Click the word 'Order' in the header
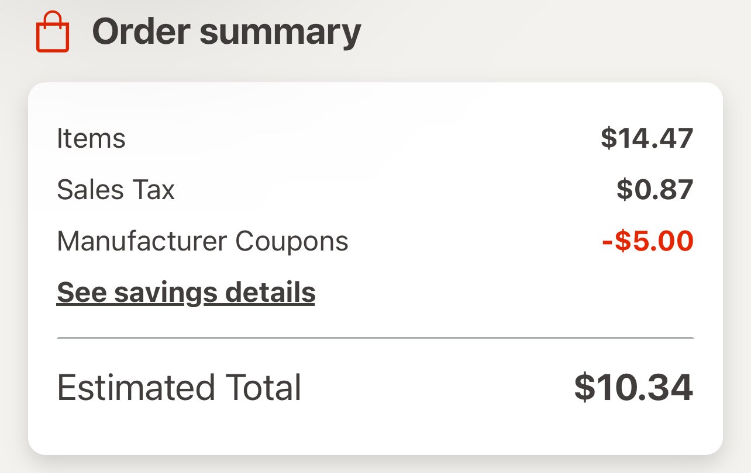The width and height of the screenshot is (751, 473). coord(141,32)
